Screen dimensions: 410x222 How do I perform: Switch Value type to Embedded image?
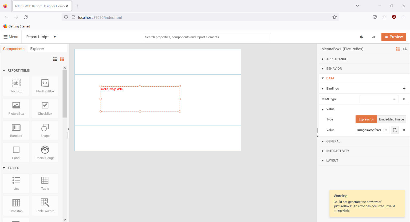tap(391, 119)
